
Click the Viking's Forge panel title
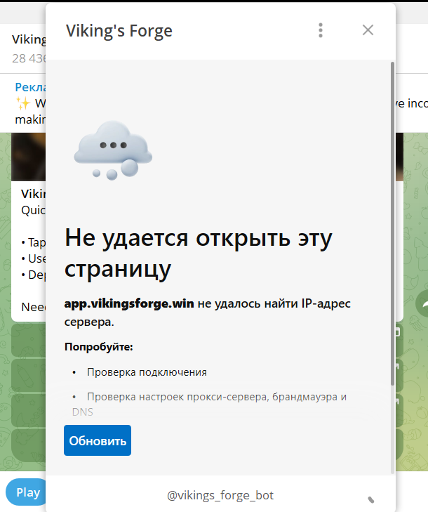point(119,31)
